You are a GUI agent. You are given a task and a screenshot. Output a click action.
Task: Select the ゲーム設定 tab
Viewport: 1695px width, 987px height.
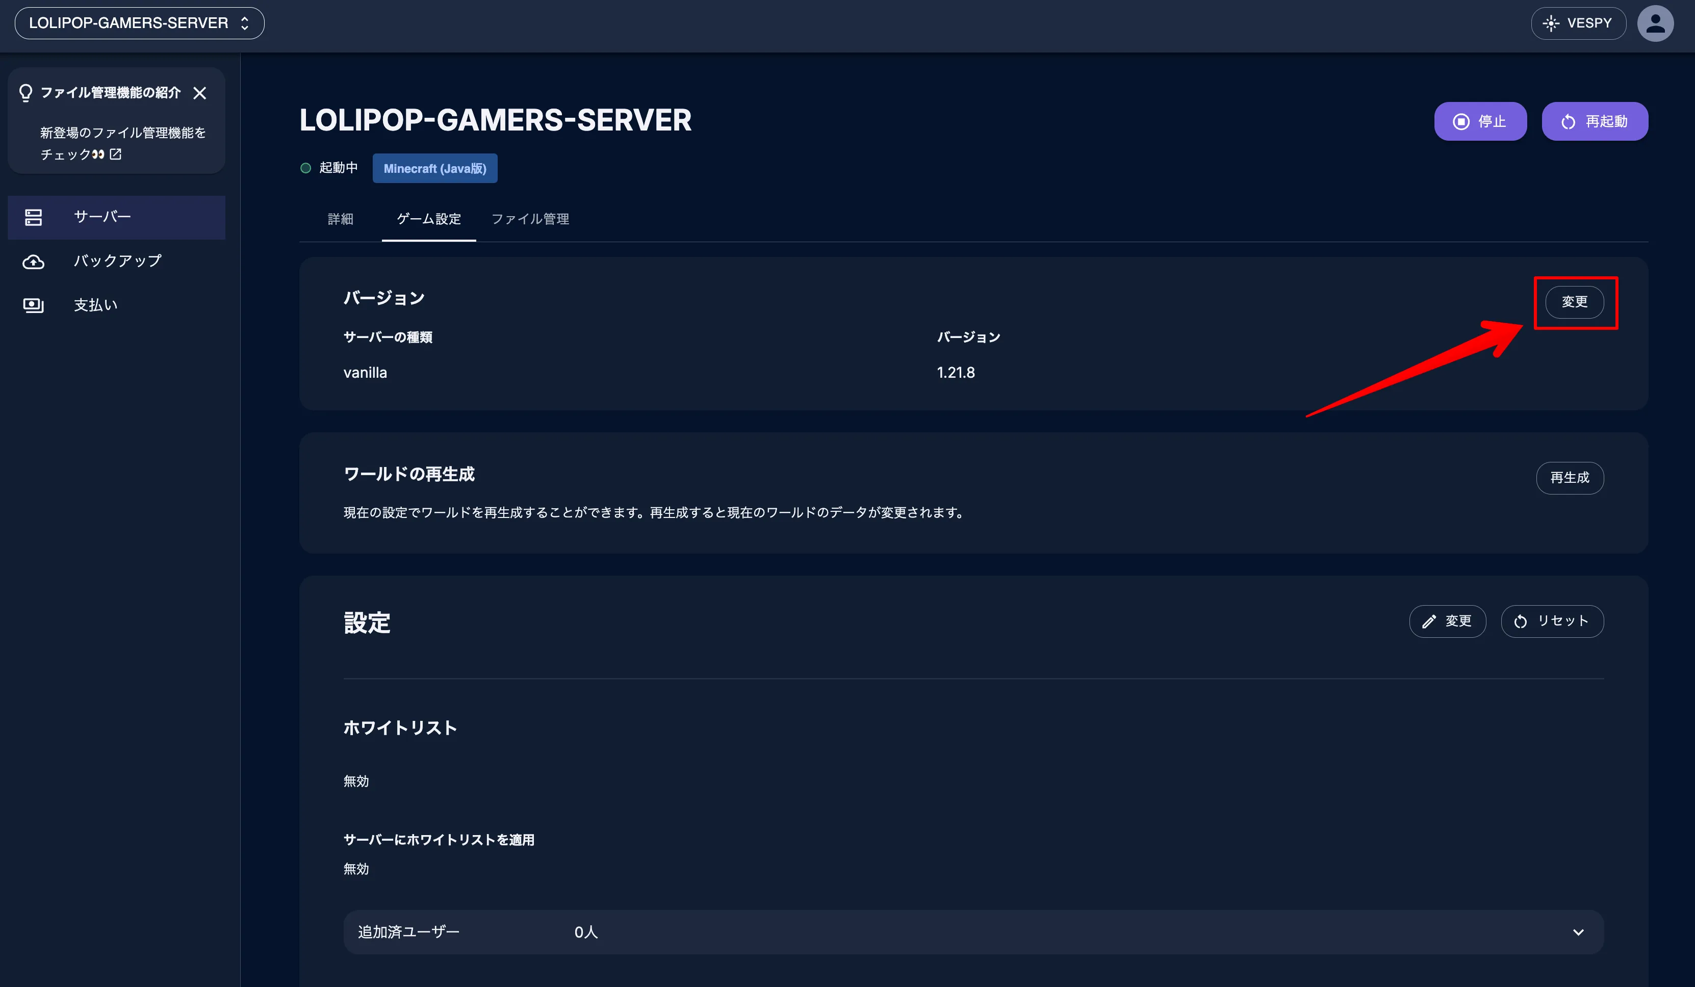click(428, 219)
